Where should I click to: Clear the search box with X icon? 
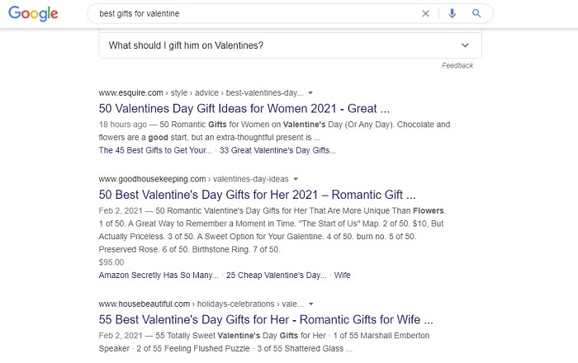tap(425, 14)
